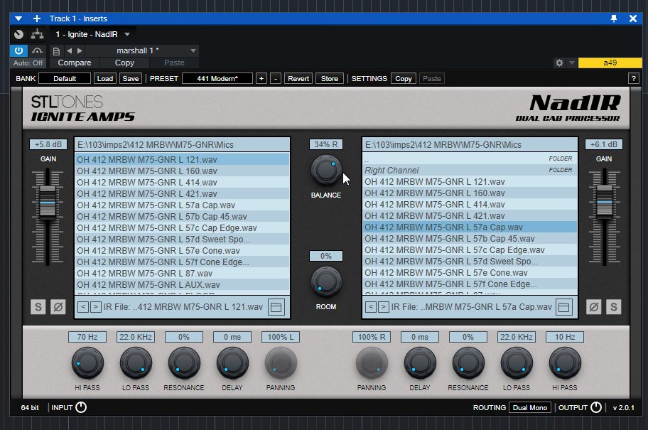The width and height of the screenshot is (648, 430).
Task: Toggle the plugin power bypass button
Action: click(x=18, y=50)
